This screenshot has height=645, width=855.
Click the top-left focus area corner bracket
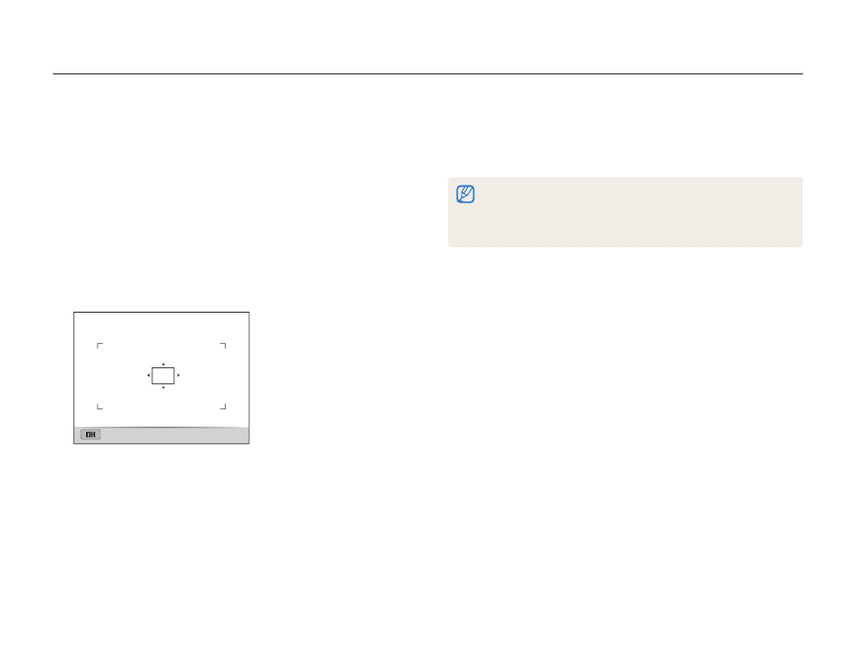99,346
